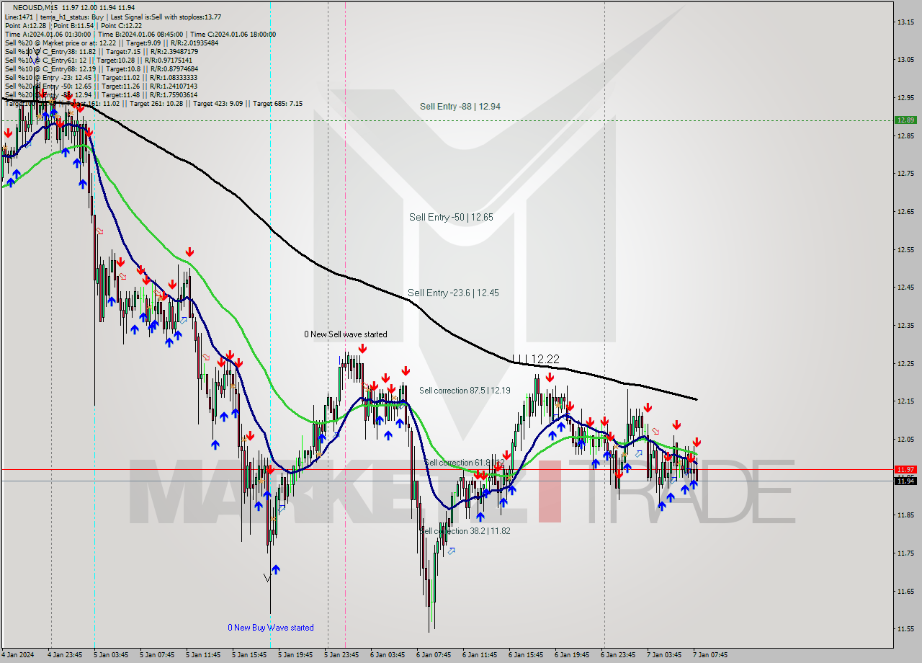Click the '5 Jan 03:45' time axis label
This screenshot has height=663, width=922.
(111, 655)
